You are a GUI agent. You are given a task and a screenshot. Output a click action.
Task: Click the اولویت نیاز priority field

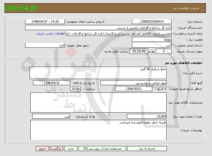[x=152, y=40]
